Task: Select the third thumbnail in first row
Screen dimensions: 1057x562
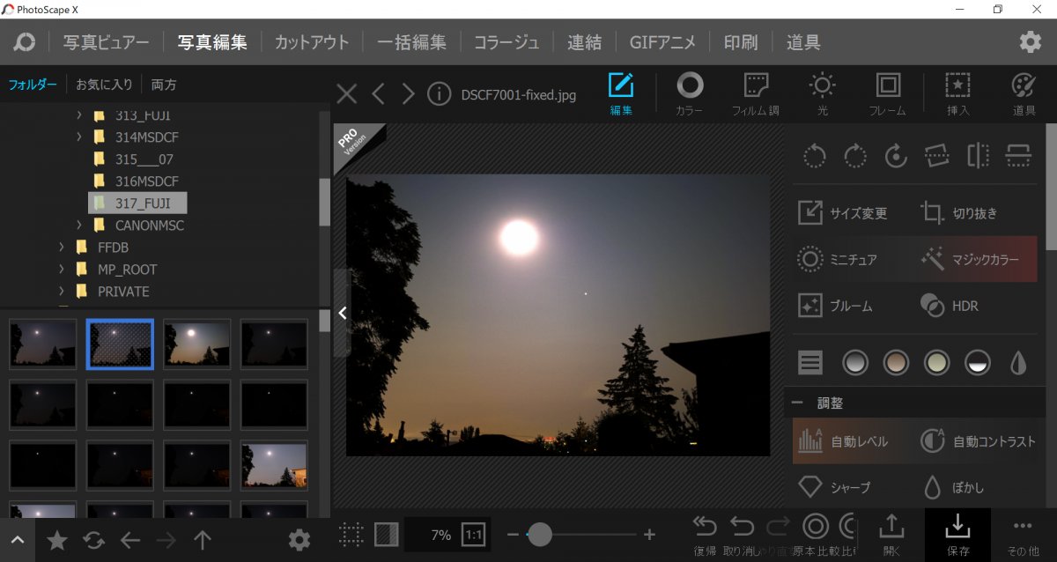Action: click(x=196, y=344)
